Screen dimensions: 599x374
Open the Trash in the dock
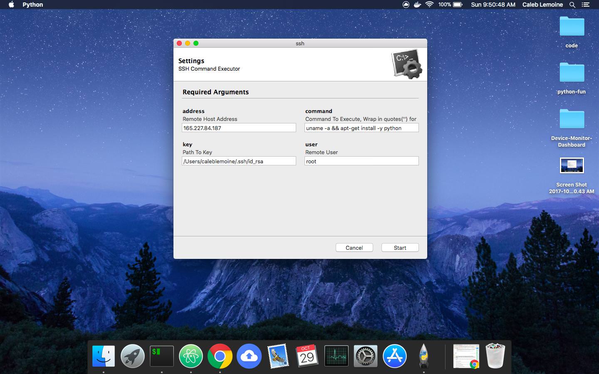[495, 356]
